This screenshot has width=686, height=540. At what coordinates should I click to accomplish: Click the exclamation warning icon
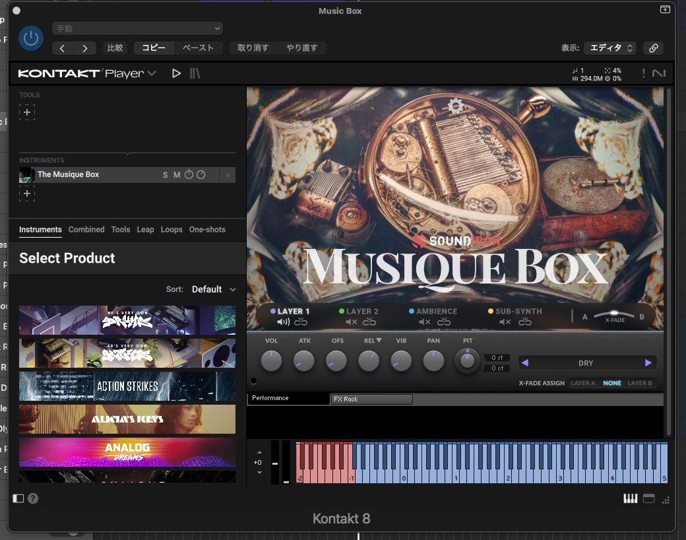click(644, 73)
